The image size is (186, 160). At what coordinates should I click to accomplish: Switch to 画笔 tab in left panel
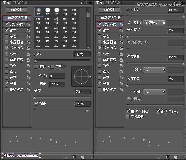click(6, 3)
